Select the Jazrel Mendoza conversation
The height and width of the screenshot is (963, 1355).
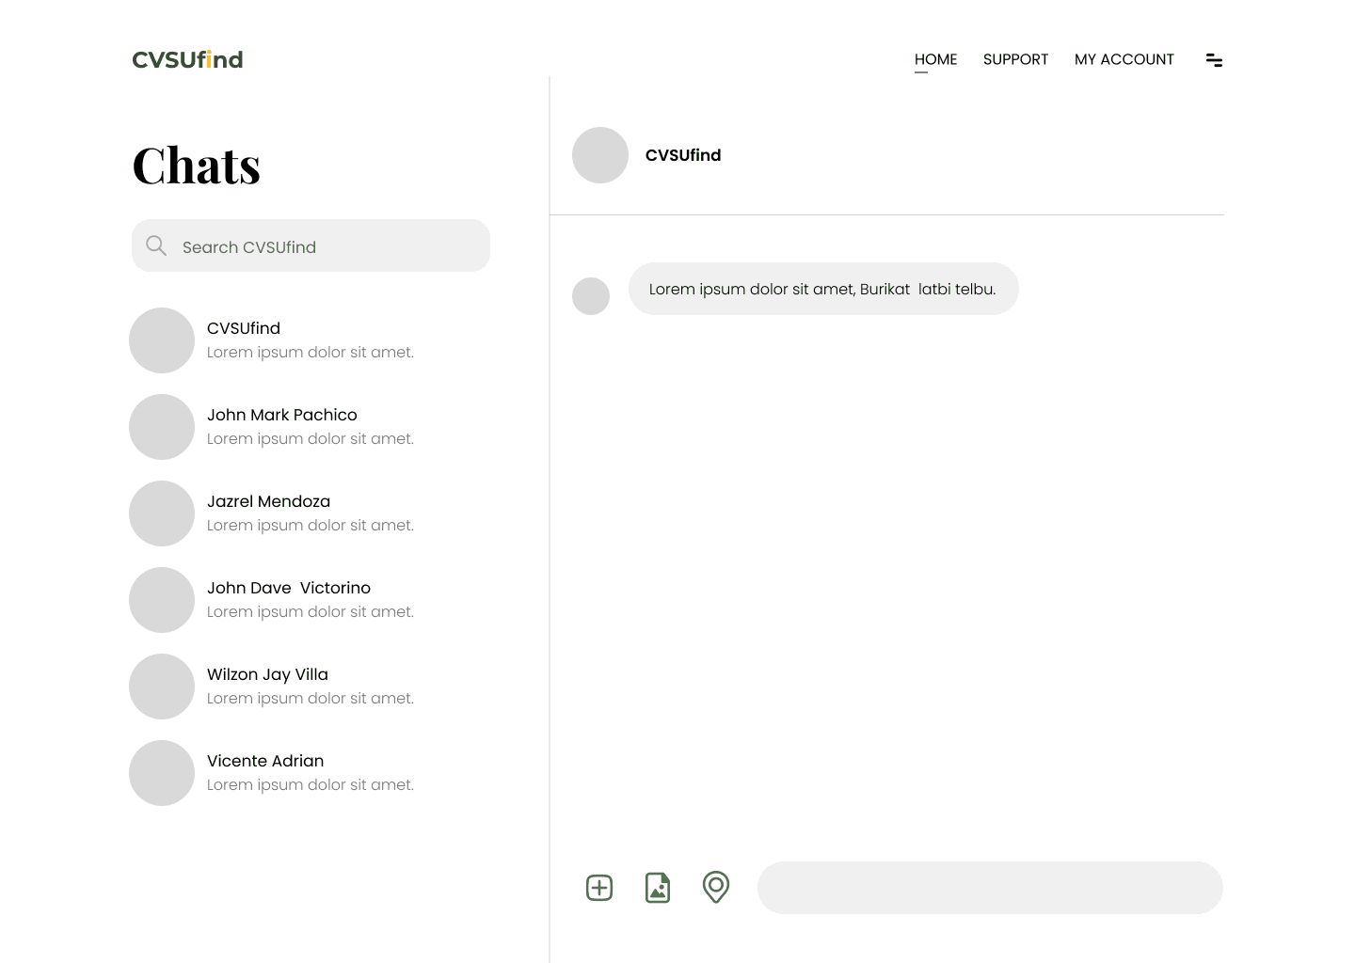coord(268,501)
